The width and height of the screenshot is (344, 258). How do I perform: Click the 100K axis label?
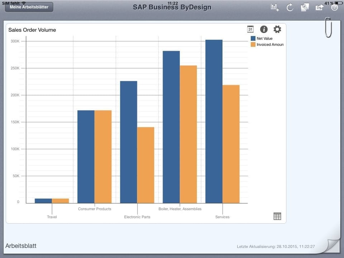click(15, 149)
